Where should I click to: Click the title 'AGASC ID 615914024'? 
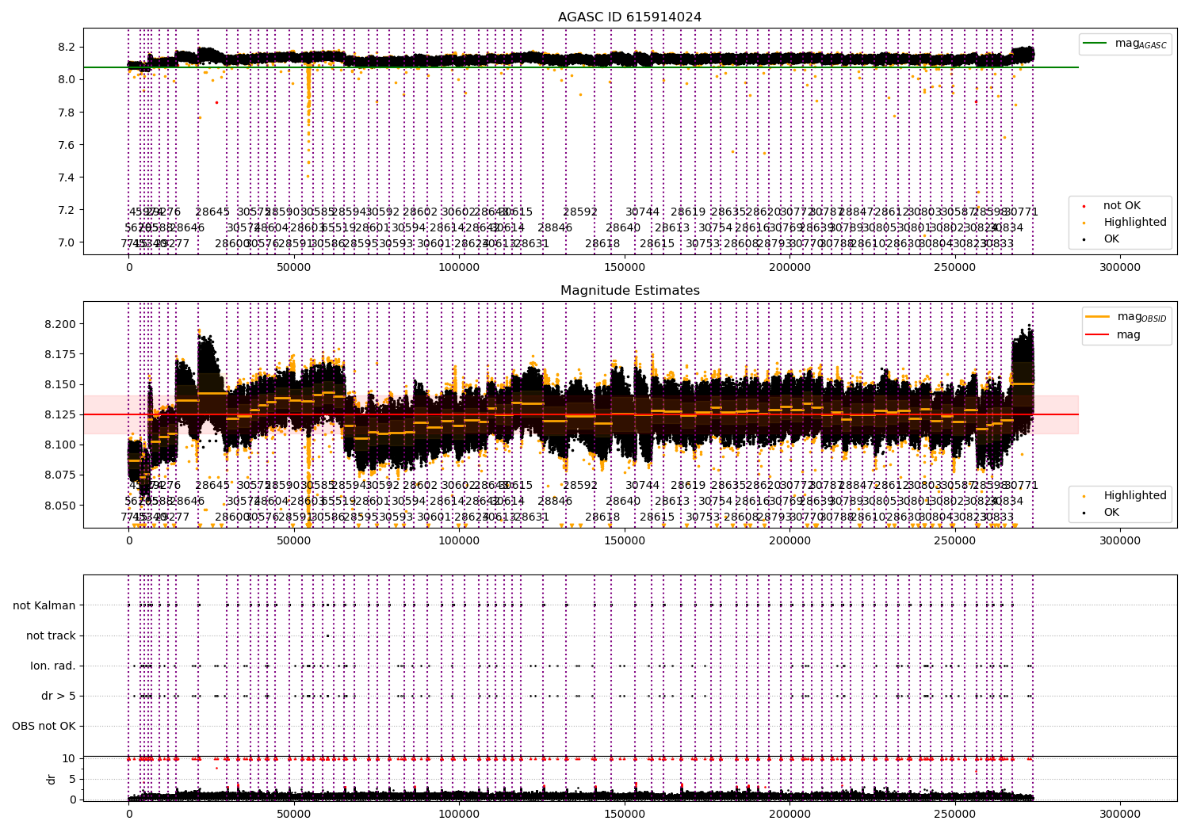click(x=629, y=17)
